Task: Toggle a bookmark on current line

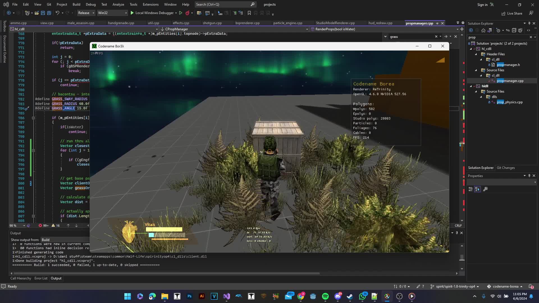Action: click(x=249, y=13)
